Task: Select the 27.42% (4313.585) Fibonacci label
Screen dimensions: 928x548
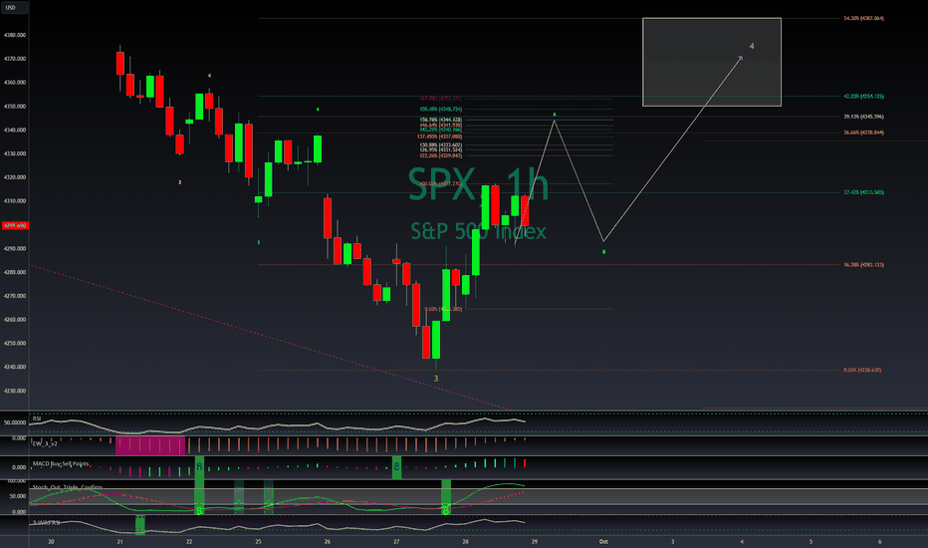Action: click(x=863, y=192)
